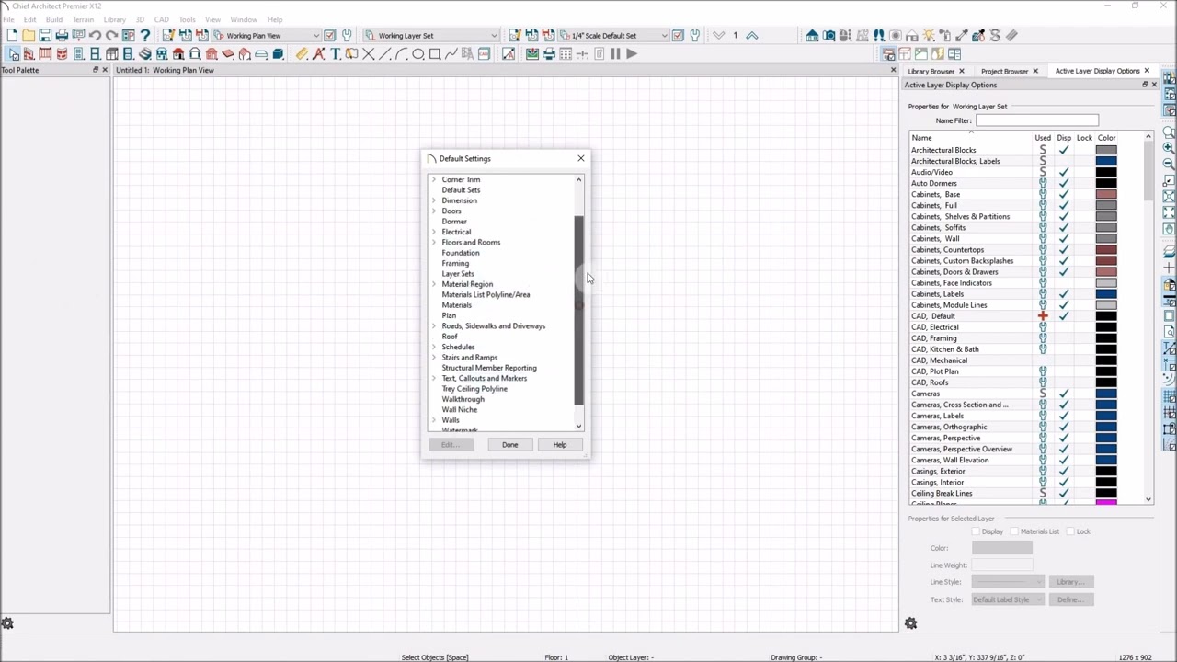Select Framing in the settings list
The height and width of the screenshot is (662, 1177).
click(455, 263)
